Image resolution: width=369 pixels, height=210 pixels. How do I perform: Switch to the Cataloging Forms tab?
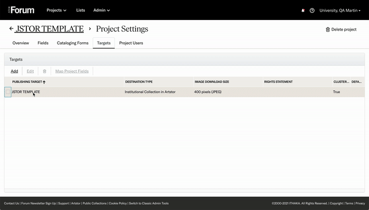pyautogui.click(x=73, y=43)
